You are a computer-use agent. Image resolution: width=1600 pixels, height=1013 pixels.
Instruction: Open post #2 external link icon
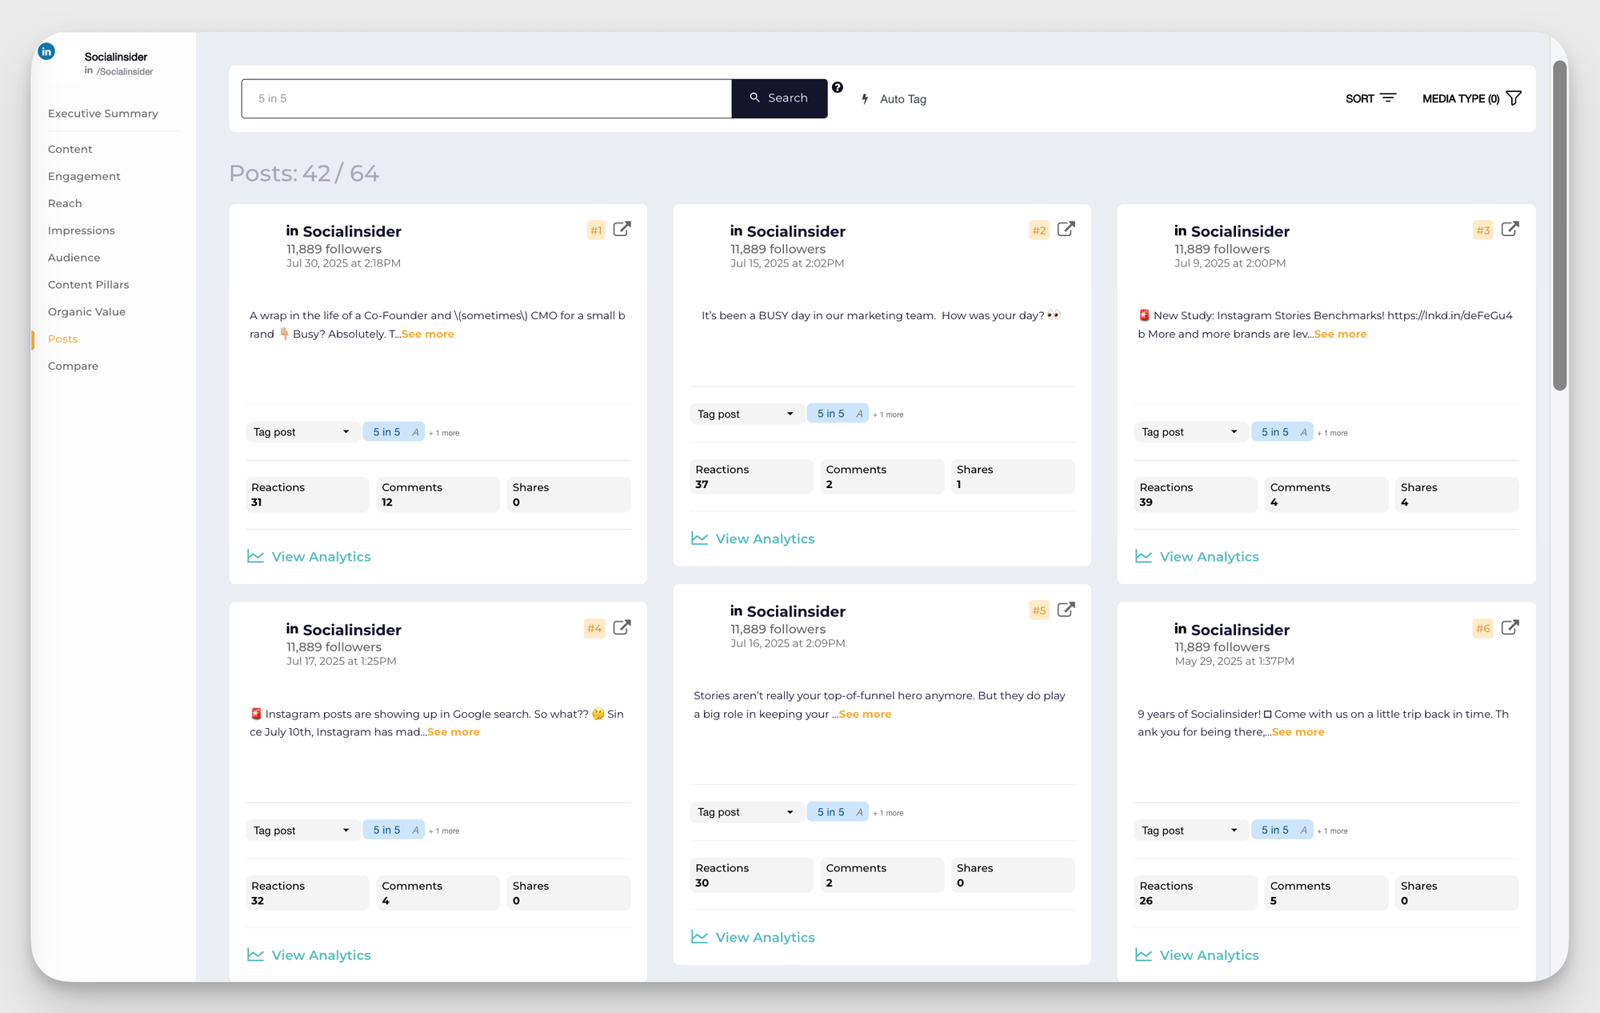coord(1066,229)
